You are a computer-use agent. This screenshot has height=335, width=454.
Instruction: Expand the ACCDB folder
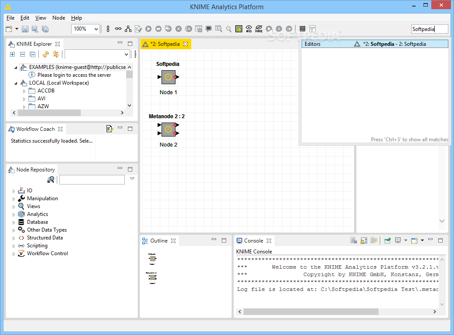click(24, 91)
